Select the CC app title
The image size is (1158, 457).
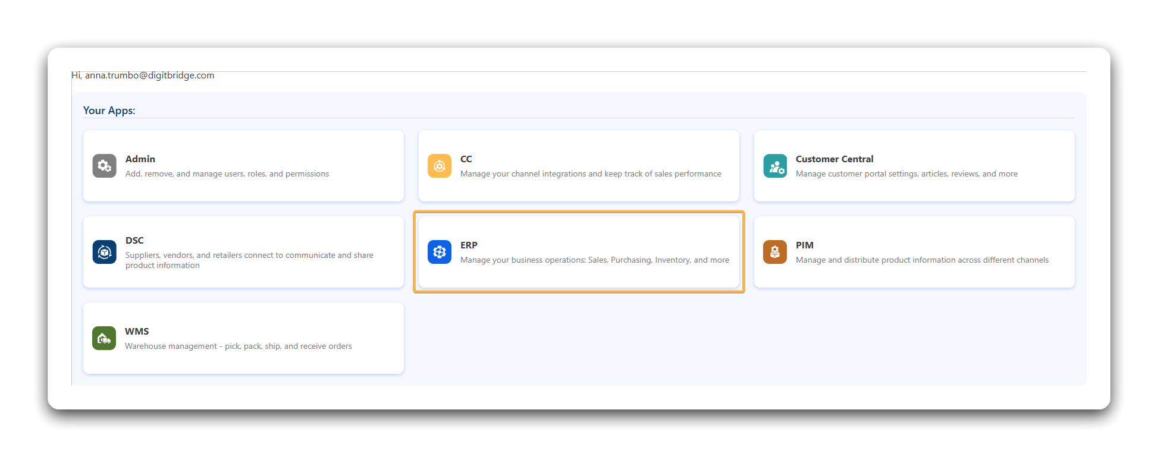[x=466, y=159]
